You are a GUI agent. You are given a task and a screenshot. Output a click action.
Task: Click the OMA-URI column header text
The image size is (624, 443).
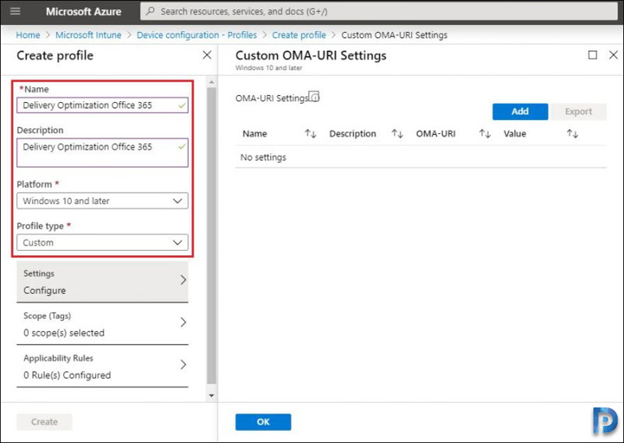click(436, 134)
